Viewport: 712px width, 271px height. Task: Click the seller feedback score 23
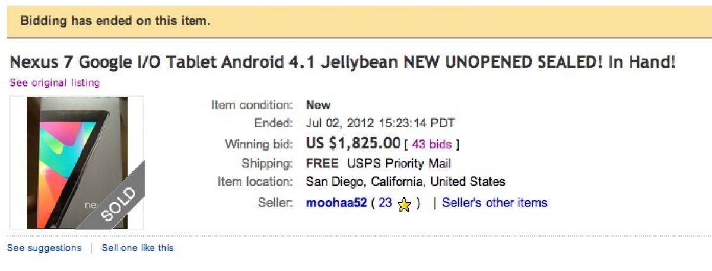point(385,203)
